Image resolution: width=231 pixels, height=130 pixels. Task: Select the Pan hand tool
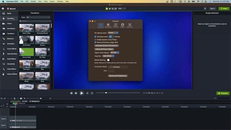click(x=110, y=9)
